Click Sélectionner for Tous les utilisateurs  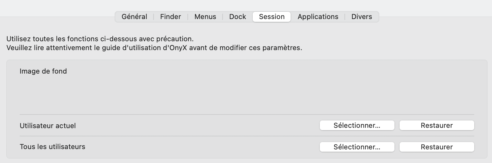click(357, 147)
